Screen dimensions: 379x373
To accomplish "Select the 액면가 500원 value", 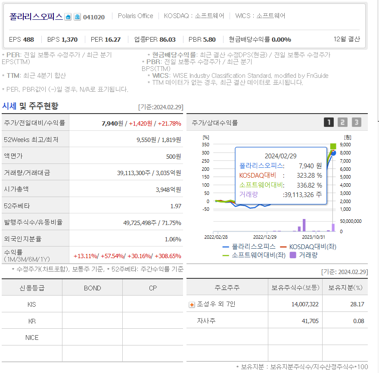I will click(x=174, y=157).
